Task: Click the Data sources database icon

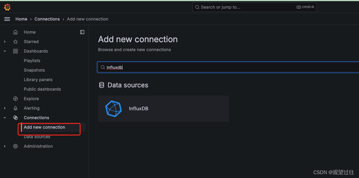Action: coord(102,85)
